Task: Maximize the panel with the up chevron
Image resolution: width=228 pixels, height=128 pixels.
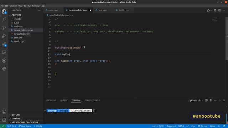Action: (219, 100)
